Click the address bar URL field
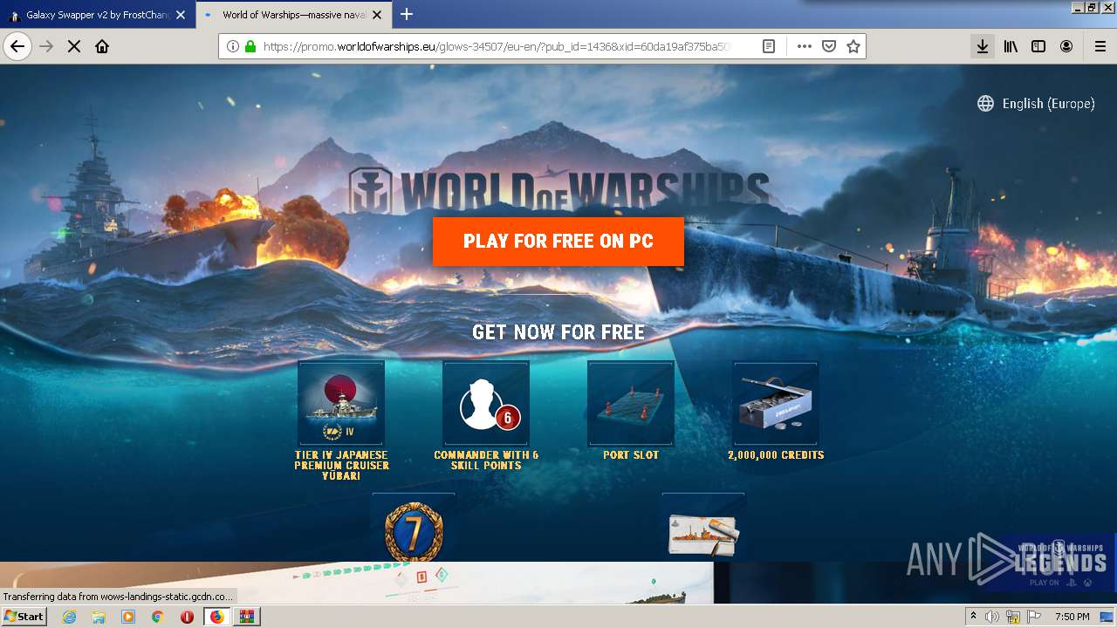This screenshot has height=628, width=1117. point(497,46)
